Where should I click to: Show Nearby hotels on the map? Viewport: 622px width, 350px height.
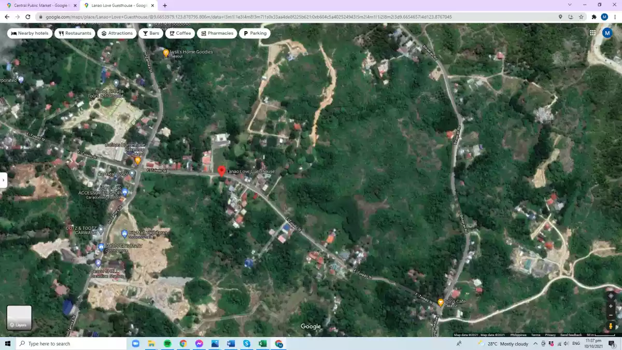point(30,33)
